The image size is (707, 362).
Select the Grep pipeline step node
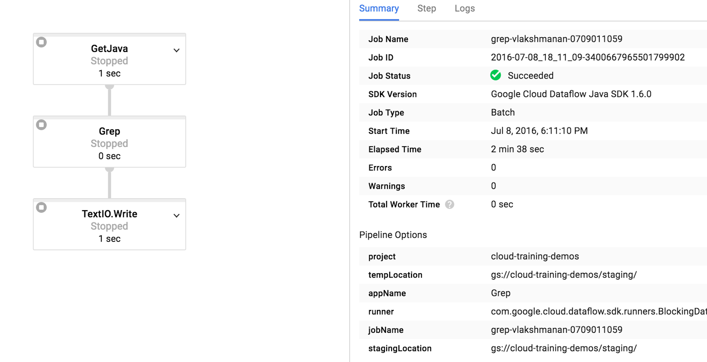(x=109, y=142)
